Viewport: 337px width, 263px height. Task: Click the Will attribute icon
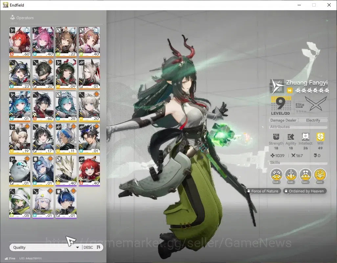coord(320,136)
